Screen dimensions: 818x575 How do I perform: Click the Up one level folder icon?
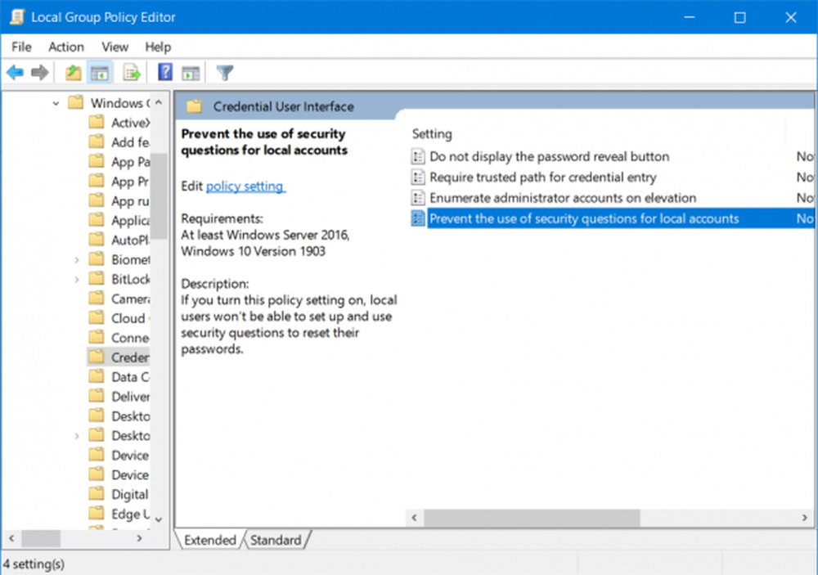(73, 73)
